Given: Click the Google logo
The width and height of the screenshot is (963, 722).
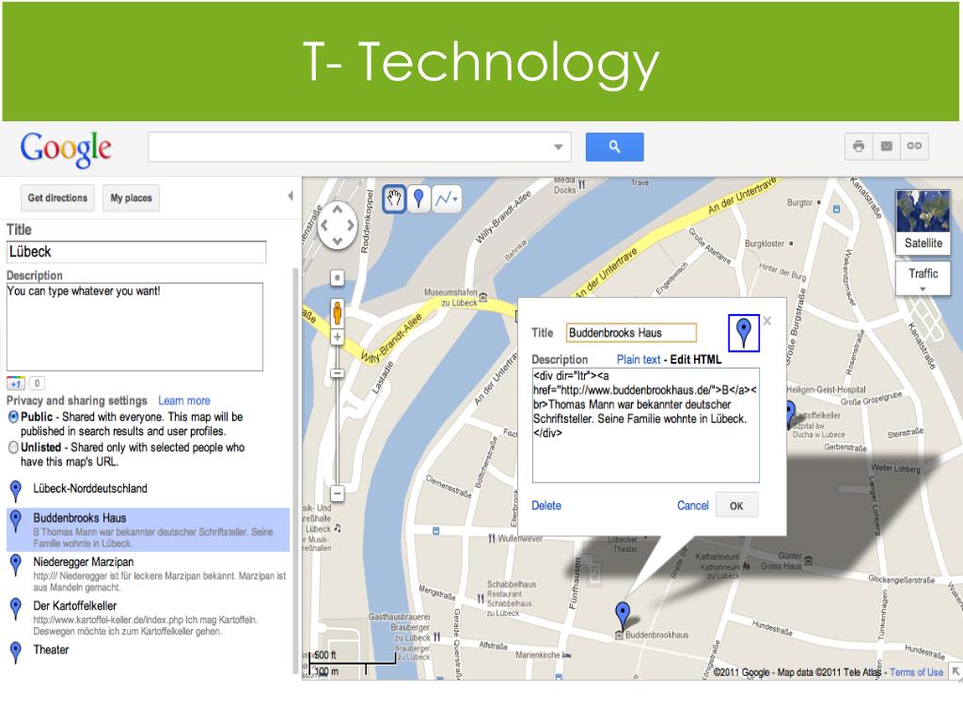Looking at the screenshot, I should tap(66, 149).
